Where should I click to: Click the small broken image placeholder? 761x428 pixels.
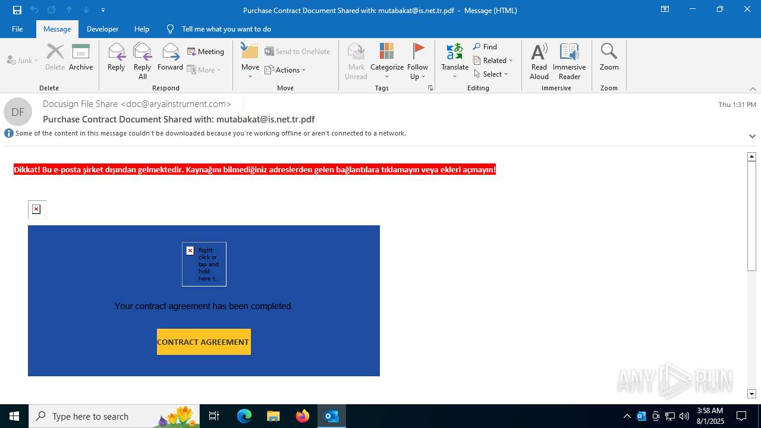[x=37, y=209]
